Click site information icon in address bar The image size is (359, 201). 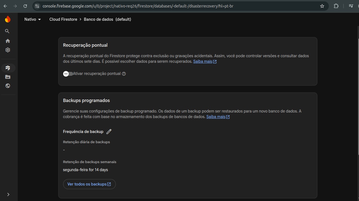tap(37, 6)
